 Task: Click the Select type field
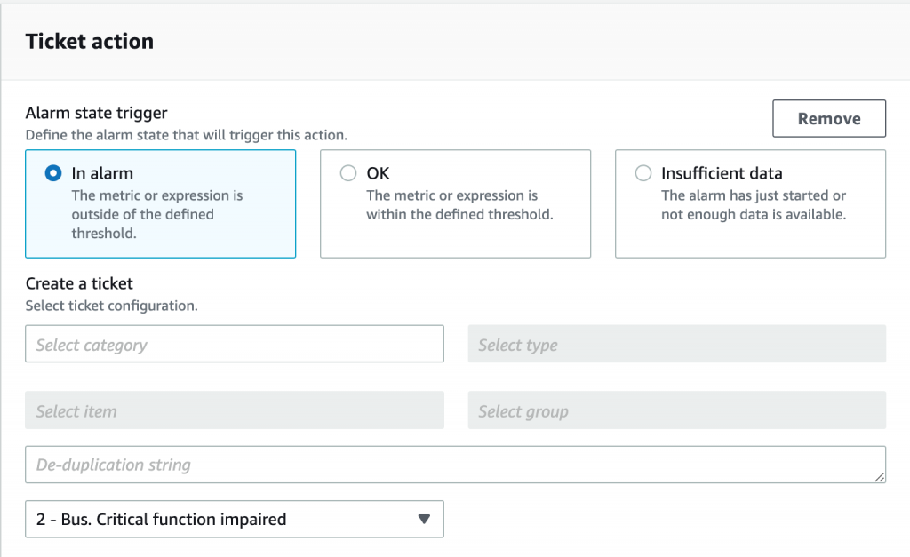(x=676, y=345)
